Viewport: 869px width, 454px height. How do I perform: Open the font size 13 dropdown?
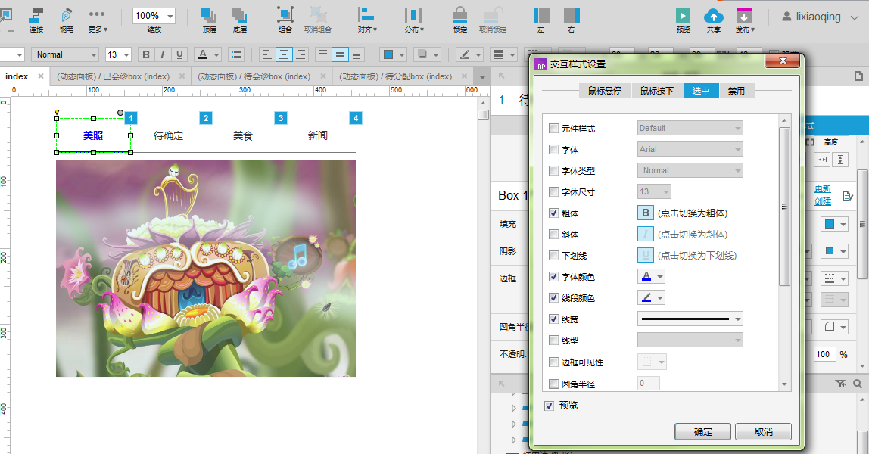126,54
